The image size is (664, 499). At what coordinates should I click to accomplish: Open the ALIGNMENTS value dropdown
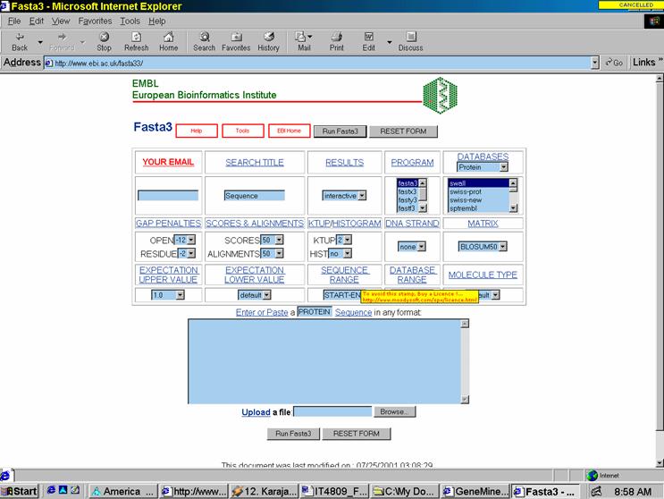tap(279, 253)
